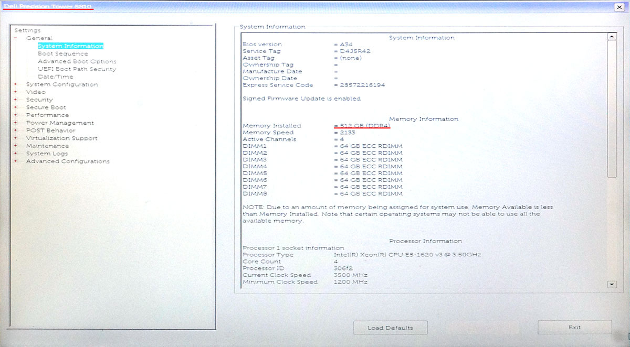Click Processor ID value 306f2

(343, 268)
